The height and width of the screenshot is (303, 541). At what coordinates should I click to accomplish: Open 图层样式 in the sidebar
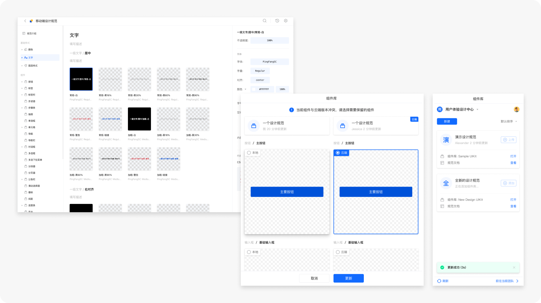pyautogui.click(x=33, y=66)
